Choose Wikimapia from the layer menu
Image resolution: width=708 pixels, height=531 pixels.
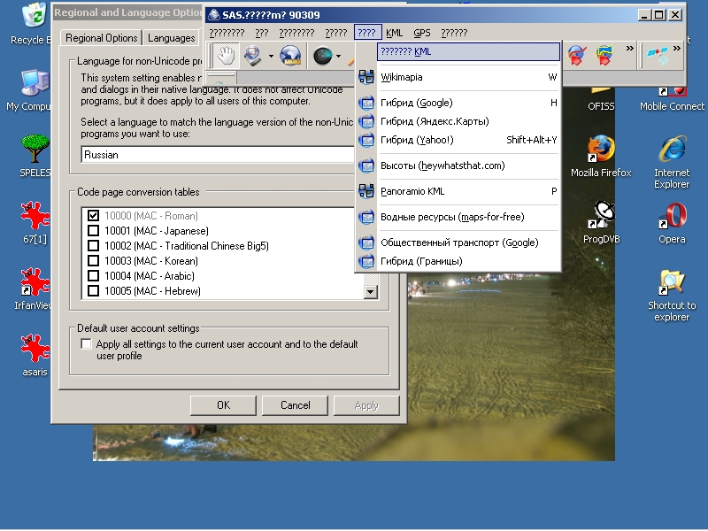click(x=401, y=77)
